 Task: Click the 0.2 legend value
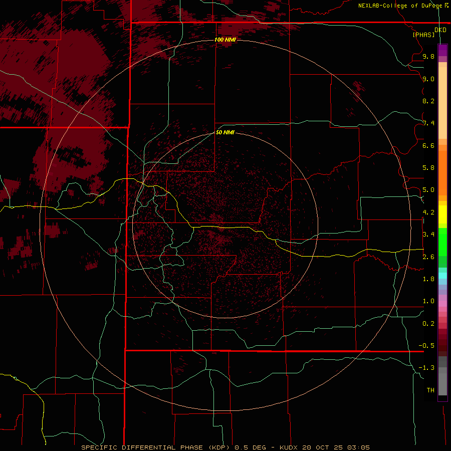tap(428, 324)
